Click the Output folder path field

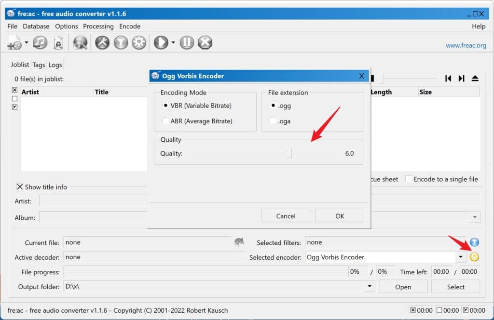215,287
